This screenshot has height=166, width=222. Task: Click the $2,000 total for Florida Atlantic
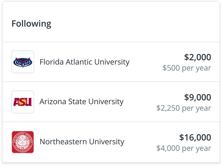point(198,57)
